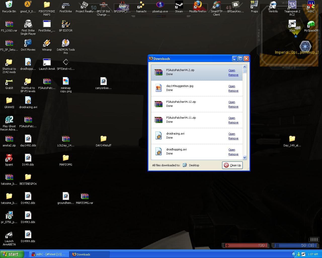
Task: Remove FSAutoPatcherV4.11.zip from the list
Action: [233, 123]
